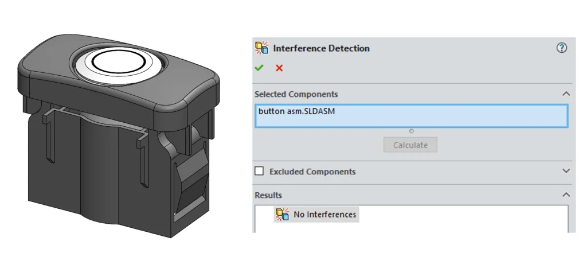
Task: Collapse the Results section chevron
Action: tap(566, 195)
